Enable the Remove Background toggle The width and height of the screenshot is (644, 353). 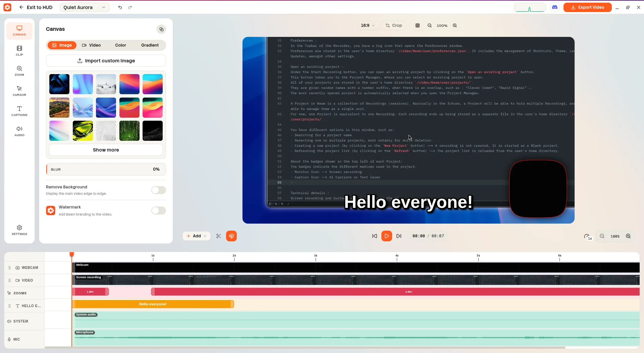(x=159, y=190)
